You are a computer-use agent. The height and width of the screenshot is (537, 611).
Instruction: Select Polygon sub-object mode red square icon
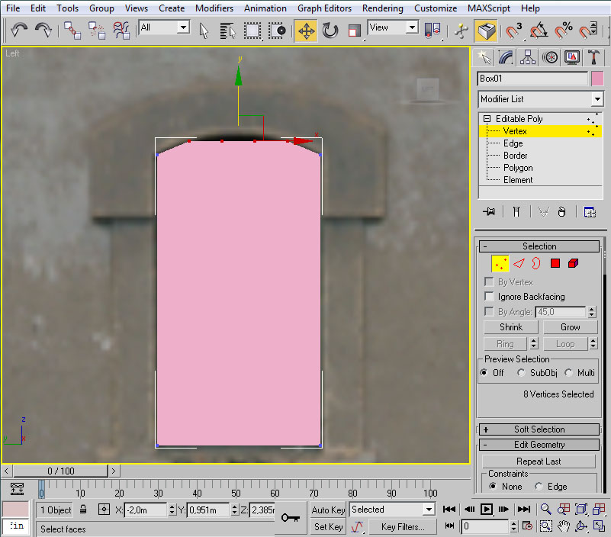(x=555, y=263)
